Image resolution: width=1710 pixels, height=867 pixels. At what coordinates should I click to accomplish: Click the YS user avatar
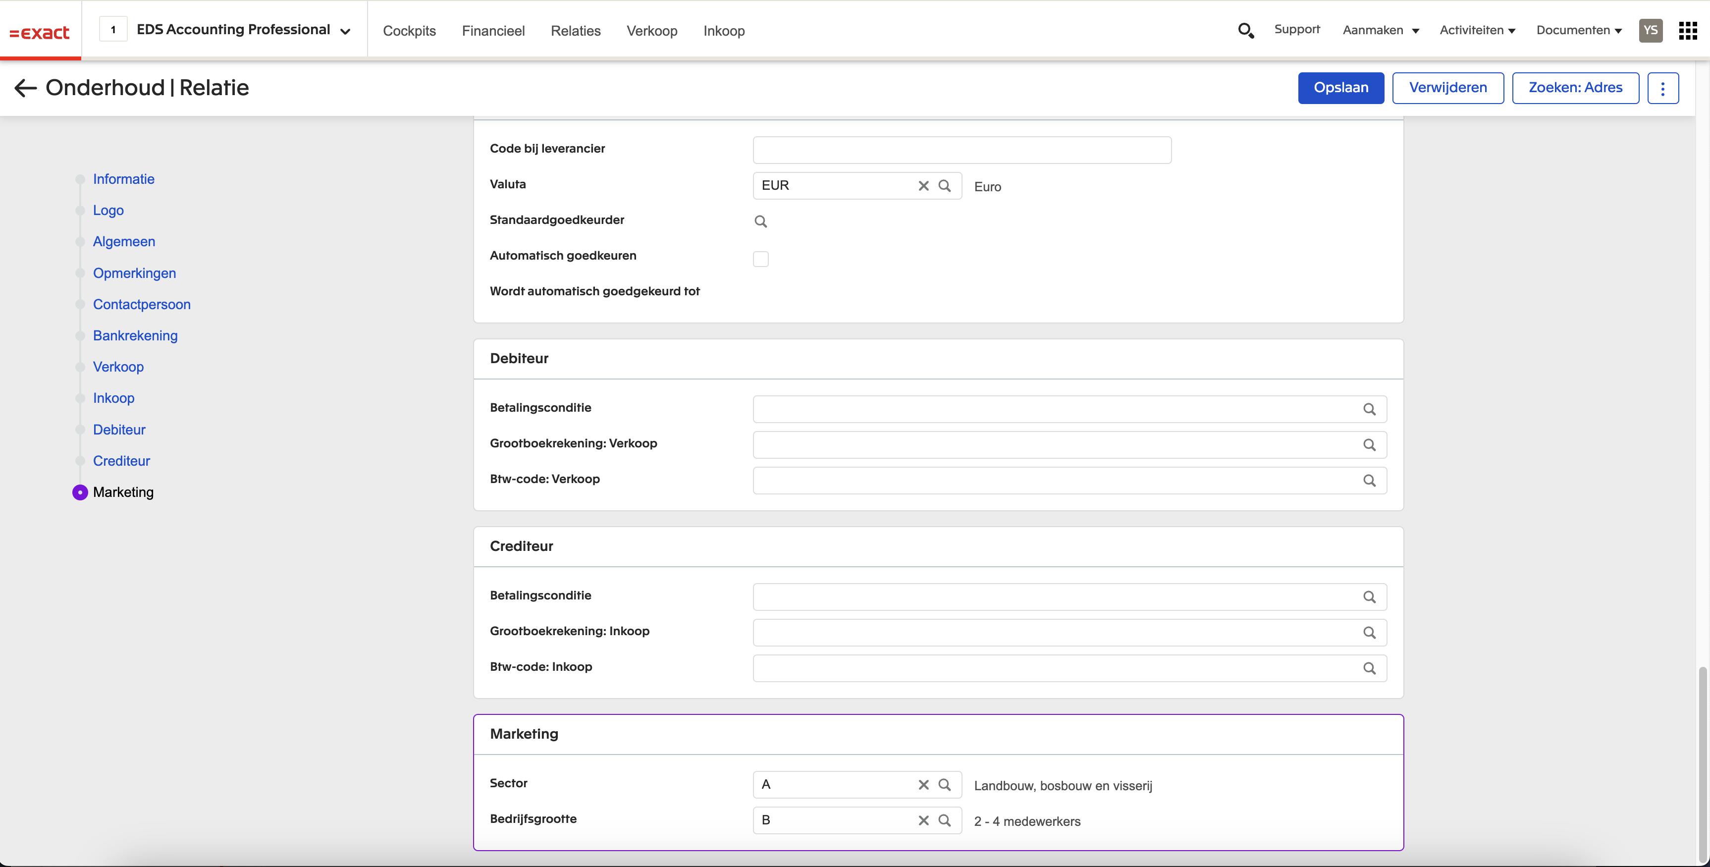coord(1650,31)
